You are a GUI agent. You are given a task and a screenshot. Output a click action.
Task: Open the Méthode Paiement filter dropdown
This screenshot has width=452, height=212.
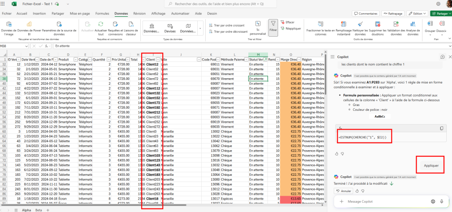[x=246, y=59]
